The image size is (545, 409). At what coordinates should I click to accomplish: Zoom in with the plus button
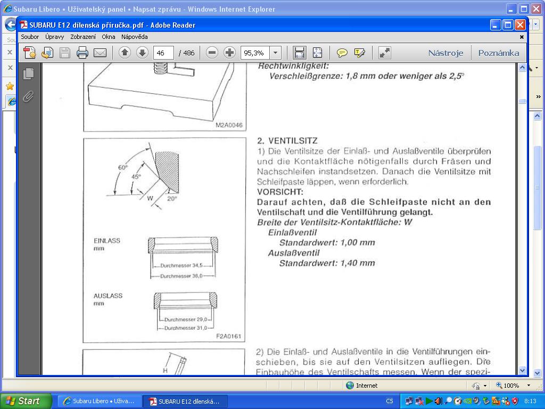(229, 53)
